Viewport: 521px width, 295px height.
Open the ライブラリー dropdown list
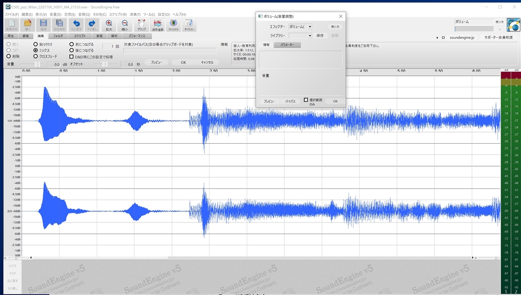309,36
